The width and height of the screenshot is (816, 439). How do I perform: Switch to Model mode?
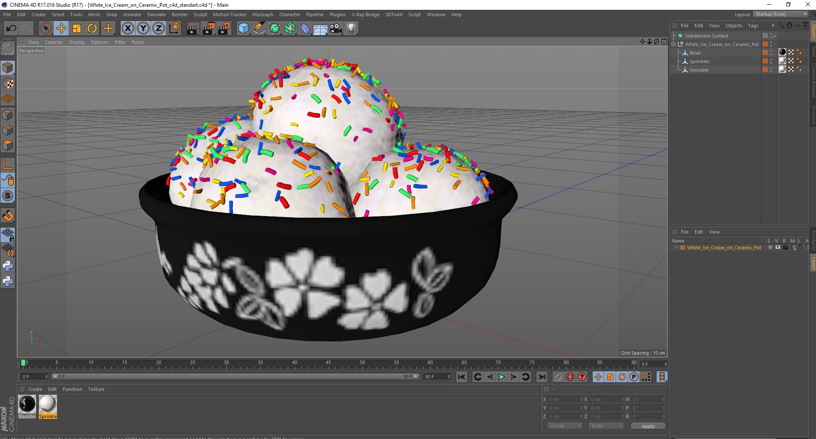tap(8, 68)
